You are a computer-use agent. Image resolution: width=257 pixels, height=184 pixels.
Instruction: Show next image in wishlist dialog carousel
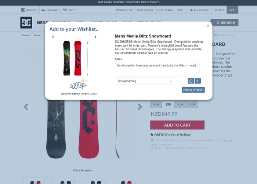[95, 37]
